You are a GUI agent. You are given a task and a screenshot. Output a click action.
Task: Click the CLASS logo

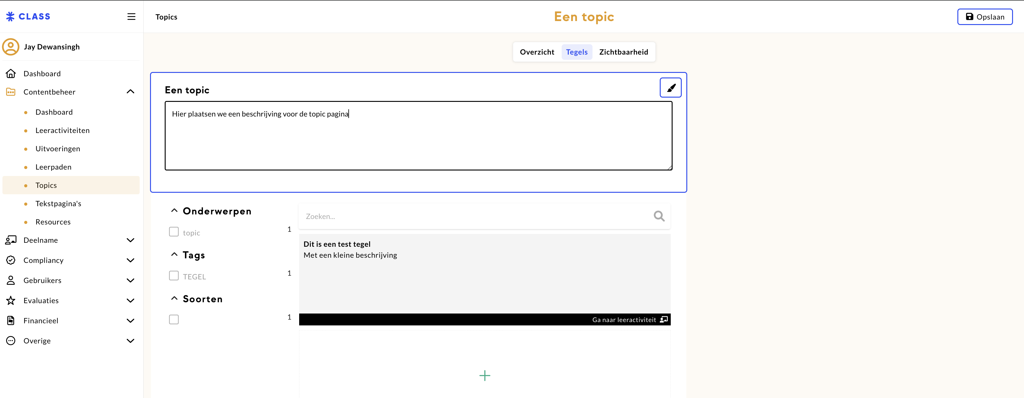coord(28,17)
